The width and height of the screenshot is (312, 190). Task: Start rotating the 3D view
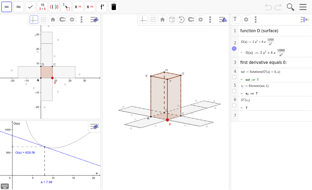tap(182, 20)
